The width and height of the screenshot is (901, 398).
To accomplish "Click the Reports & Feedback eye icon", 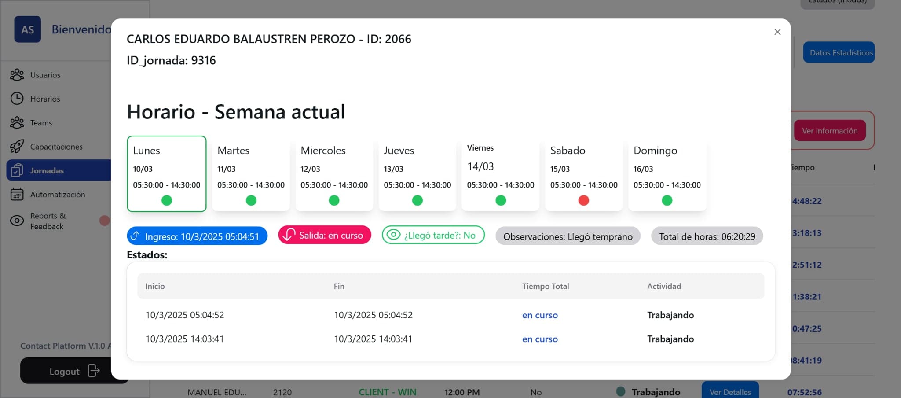I will tap(17, 221).
